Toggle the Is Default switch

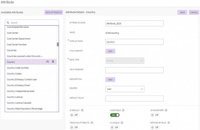(74, 115)
